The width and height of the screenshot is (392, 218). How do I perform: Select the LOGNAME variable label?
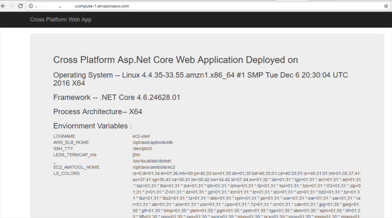pos(64,136)
